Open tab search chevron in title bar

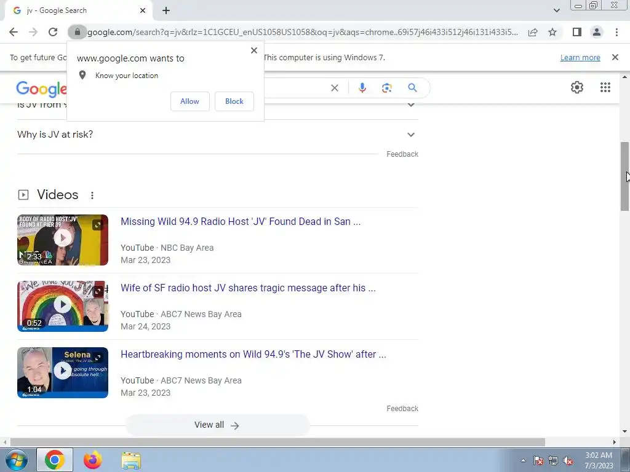(556, 10)
